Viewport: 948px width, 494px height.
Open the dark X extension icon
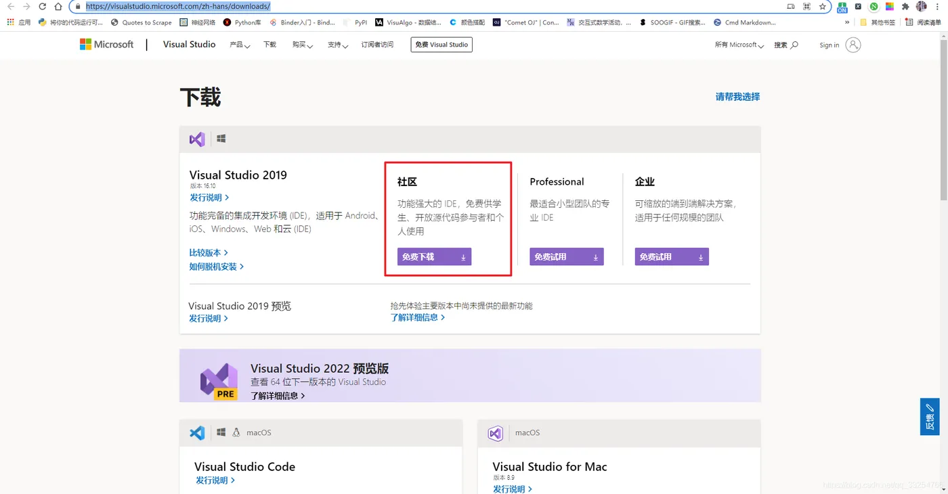coord(858,6)
